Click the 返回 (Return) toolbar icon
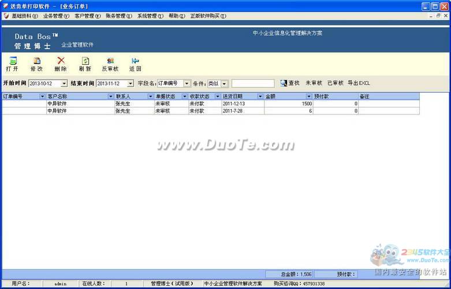This screenshot has height=289, width=451. click(x=135, y=61)
